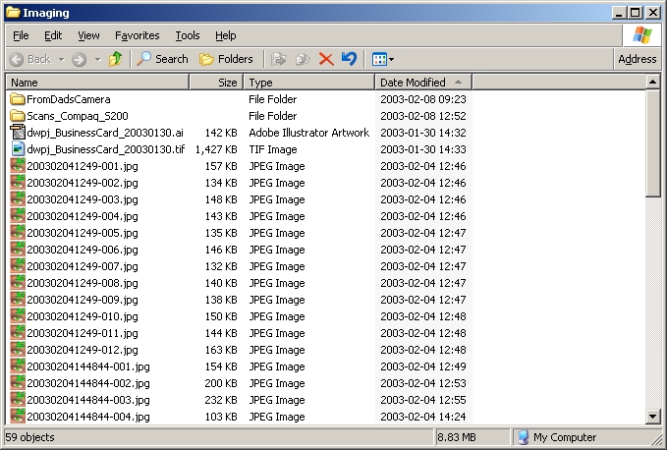This screenshot has height=450, width=667.
Task: Select the dwpj_BusinessCard Illustrator .ai file icon
Action: coord(18,133)
